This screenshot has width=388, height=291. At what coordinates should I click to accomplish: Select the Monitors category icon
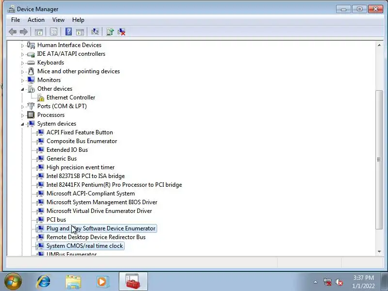click(x=31, y=80)
